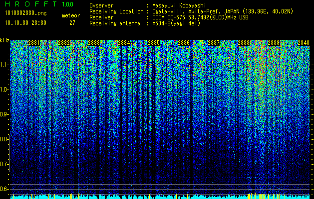
Task: Click the 1.0 frequency axis label
Action: pyautogui.click(x=4, y=90)
